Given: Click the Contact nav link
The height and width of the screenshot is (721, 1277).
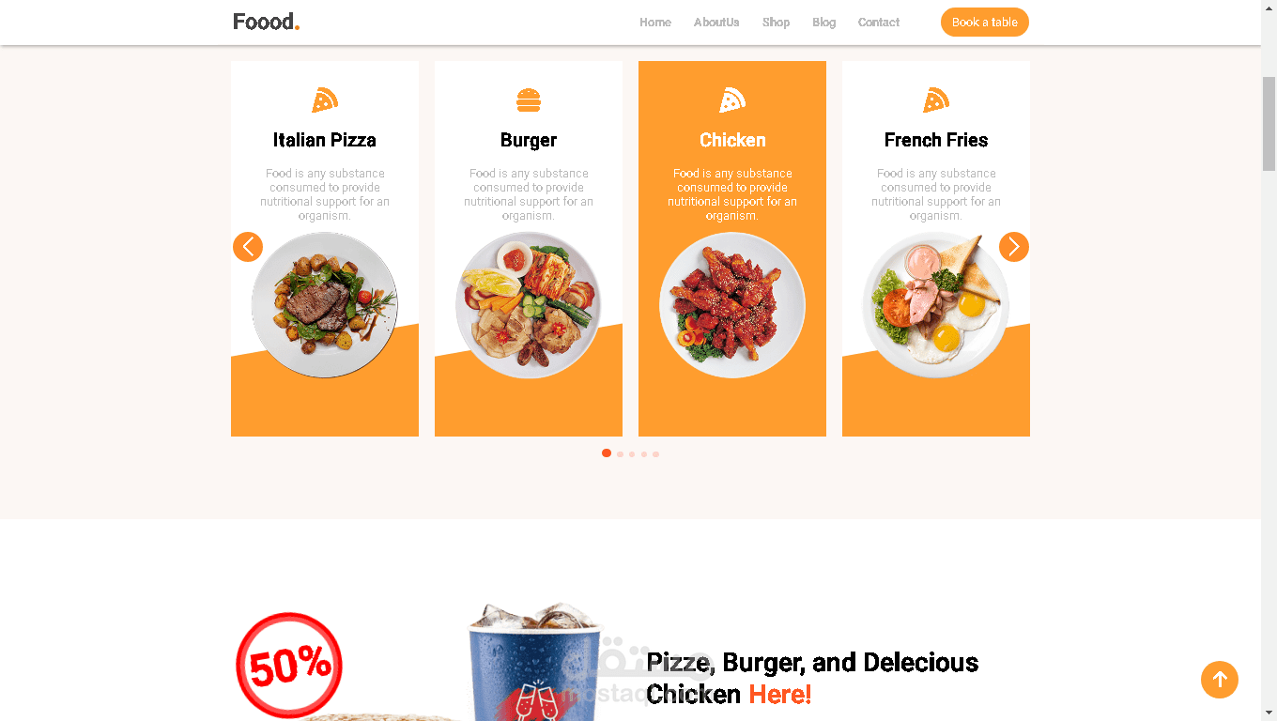Looking at the screenshot, I should pos(879,23).
